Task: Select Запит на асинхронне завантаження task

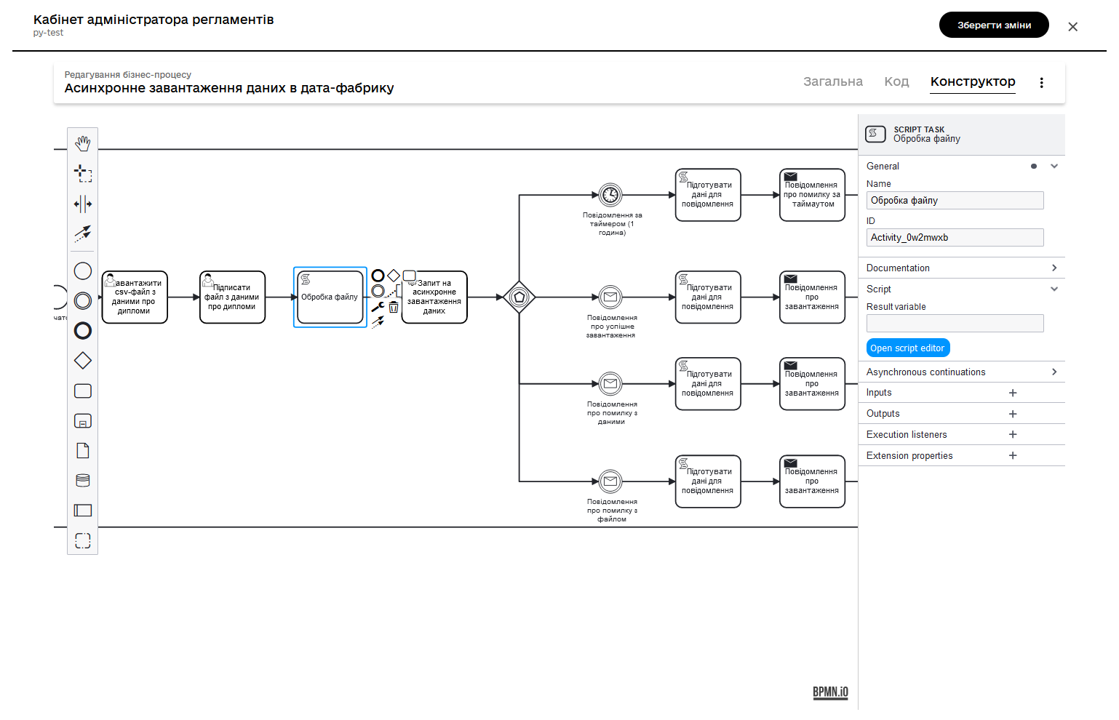Action: tap(434, 297)
